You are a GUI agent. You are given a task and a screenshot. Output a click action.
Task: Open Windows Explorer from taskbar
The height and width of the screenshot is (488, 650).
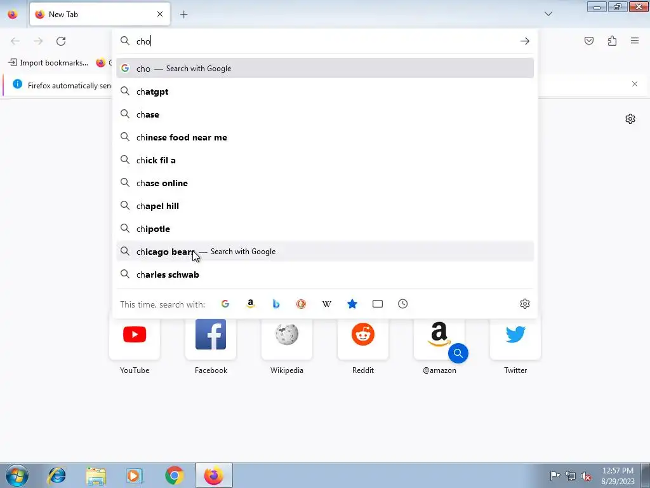click(x=96, y=475)
